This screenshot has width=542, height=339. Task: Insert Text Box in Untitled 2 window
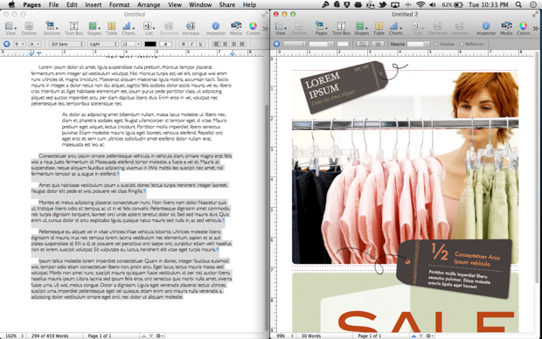(x=341, y=28)
